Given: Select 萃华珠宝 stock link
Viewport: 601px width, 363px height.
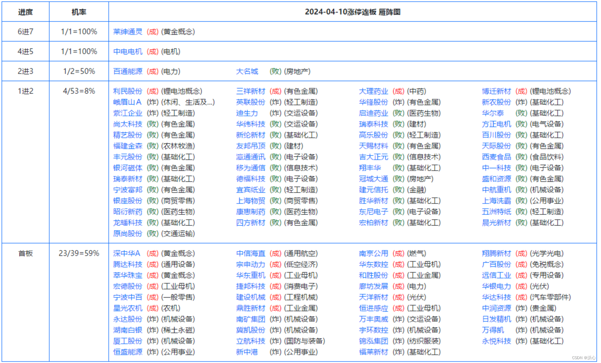Looking at the screenshot, I should point(128,275).
